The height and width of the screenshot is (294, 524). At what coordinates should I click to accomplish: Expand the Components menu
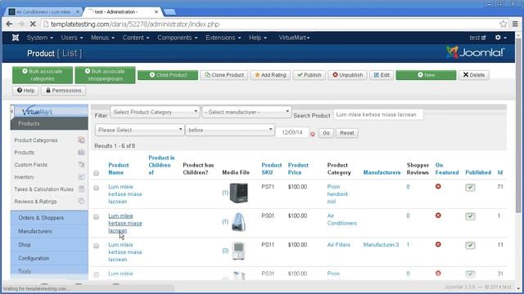point(178,38)
